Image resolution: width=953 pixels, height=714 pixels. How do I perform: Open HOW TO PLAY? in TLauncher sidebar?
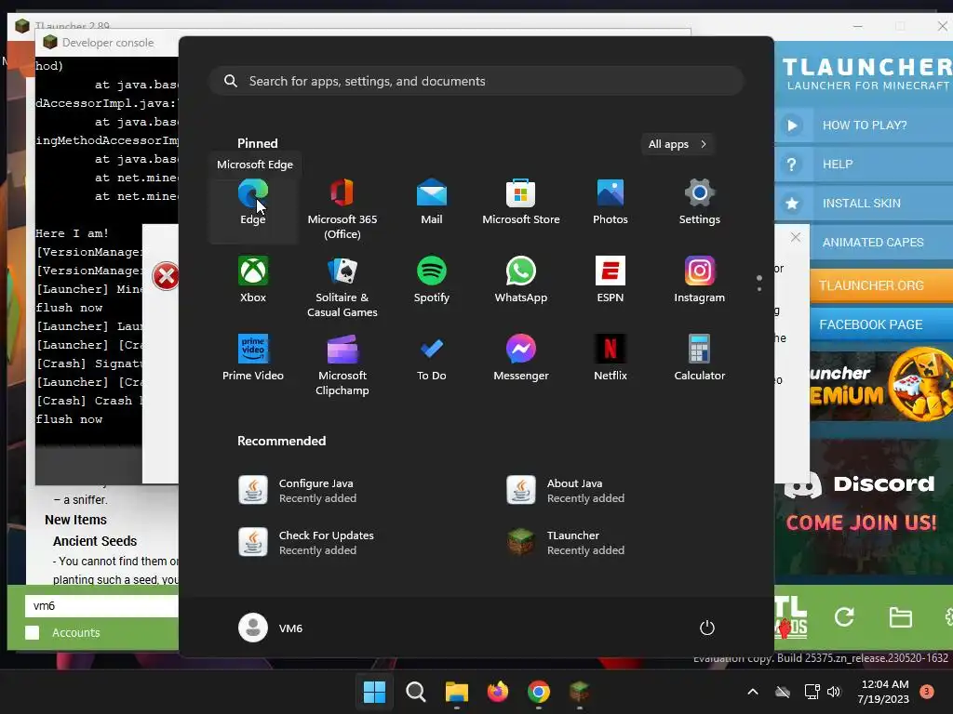[x=864, y=126]
